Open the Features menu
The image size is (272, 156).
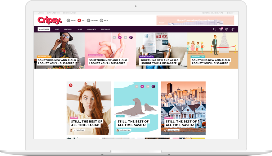pos(68,29)
